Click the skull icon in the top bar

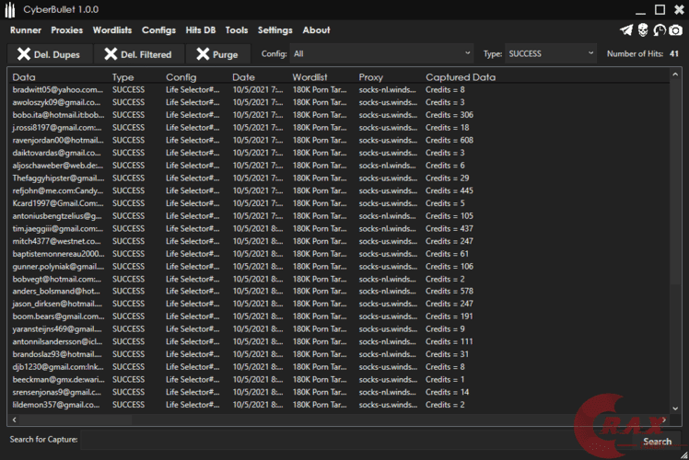(x=643, y=29)
